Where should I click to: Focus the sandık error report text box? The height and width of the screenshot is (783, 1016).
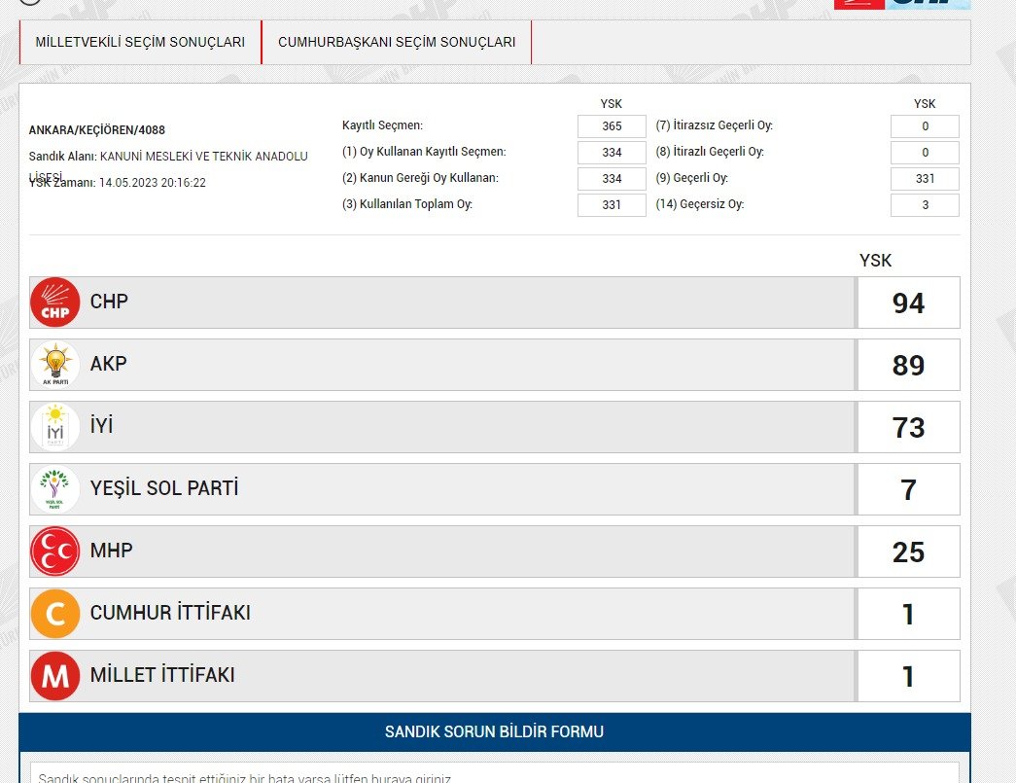(495, 772)
